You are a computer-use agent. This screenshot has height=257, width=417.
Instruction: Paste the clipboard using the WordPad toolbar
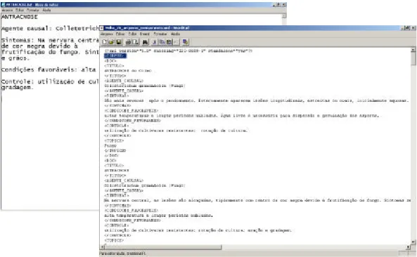click(x=169, y=42)
